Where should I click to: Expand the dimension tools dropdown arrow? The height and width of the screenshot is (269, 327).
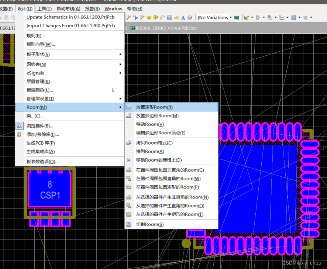click(x=288, y=17)
